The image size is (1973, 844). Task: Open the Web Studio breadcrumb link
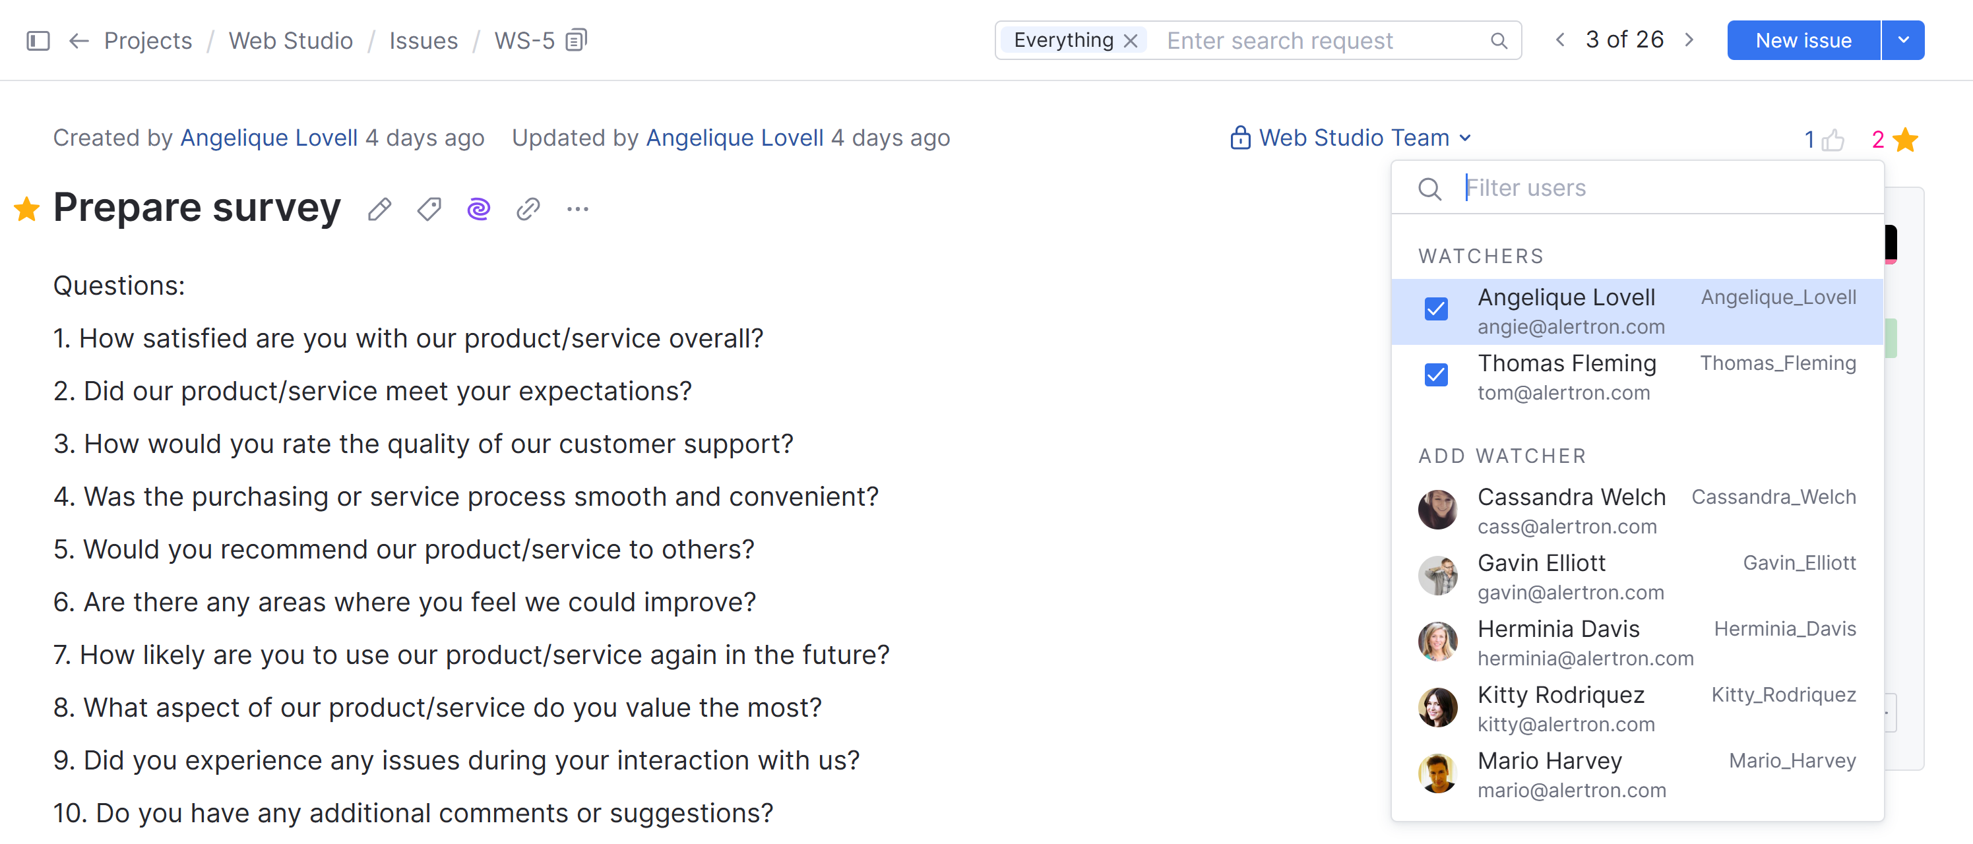point(290,41)
